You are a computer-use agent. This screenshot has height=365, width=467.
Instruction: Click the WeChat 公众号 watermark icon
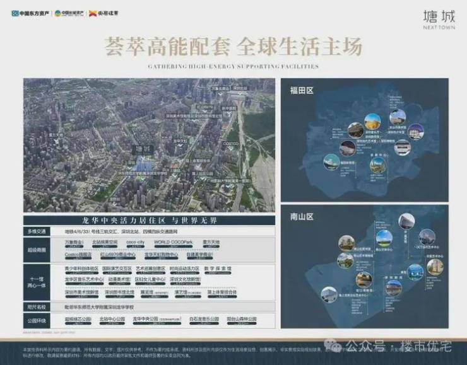tap(336, 345)
